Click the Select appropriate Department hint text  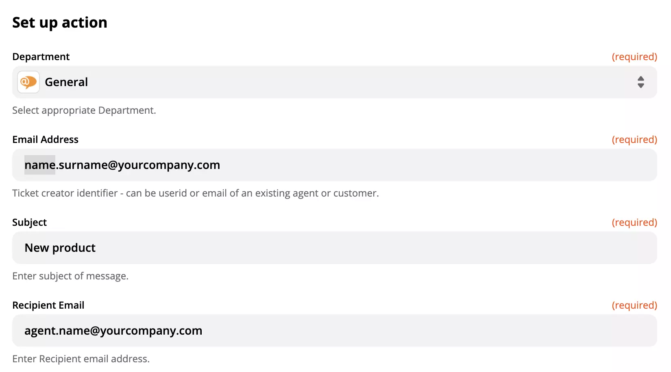pyautogui.click(x=84, y=110)
